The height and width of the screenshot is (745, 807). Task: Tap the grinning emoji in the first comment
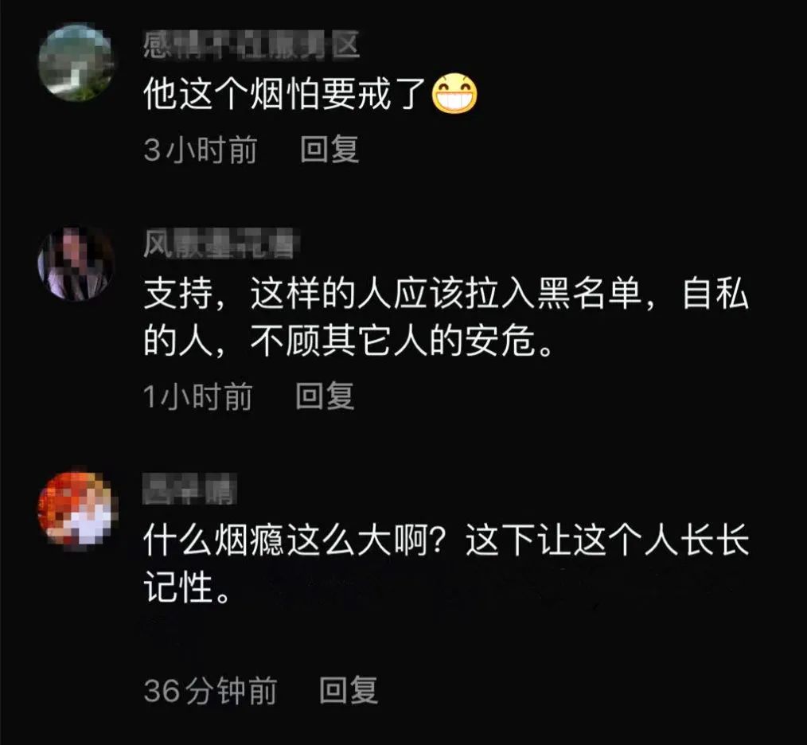pos(454,94)
